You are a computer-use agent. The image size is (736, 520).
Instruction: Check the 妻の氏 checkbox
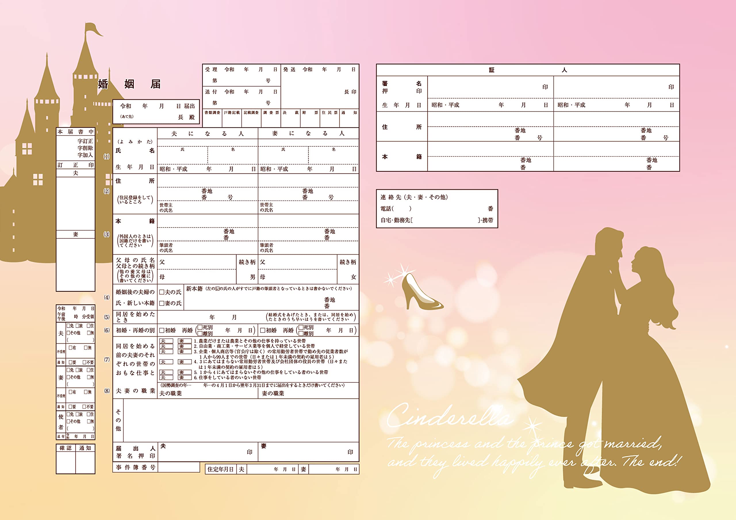162,303
